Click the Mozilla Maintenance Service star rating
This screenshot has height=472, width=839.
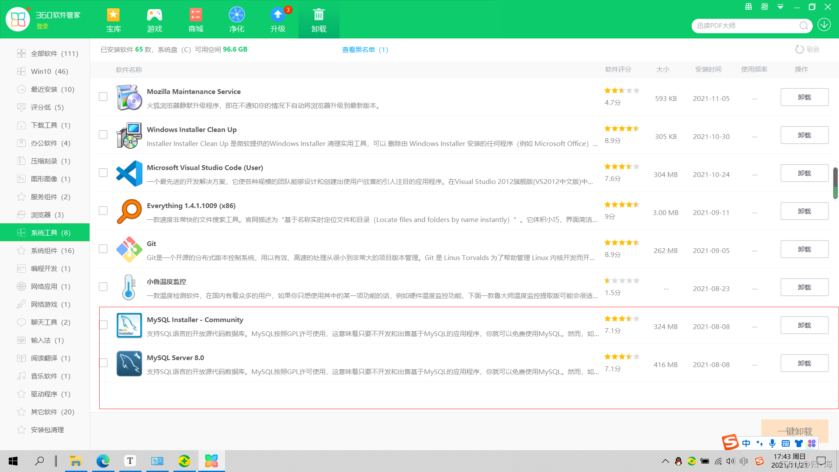tap(622, 90)
